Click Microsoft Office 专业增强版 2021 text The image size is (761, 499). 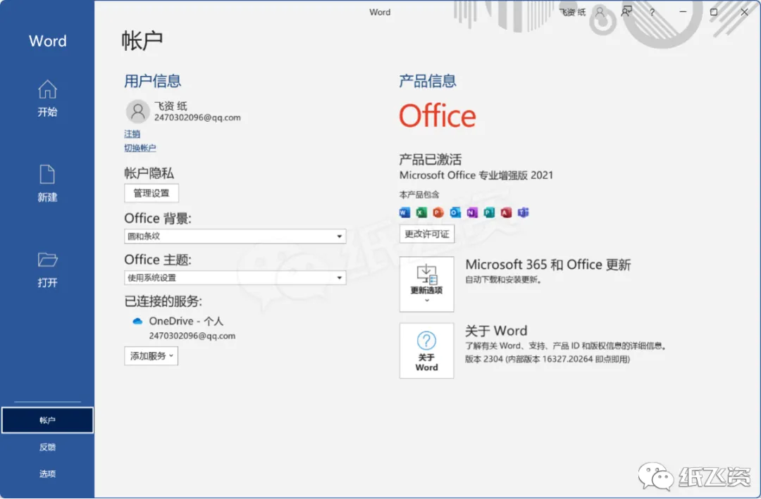tap(476, 175)
